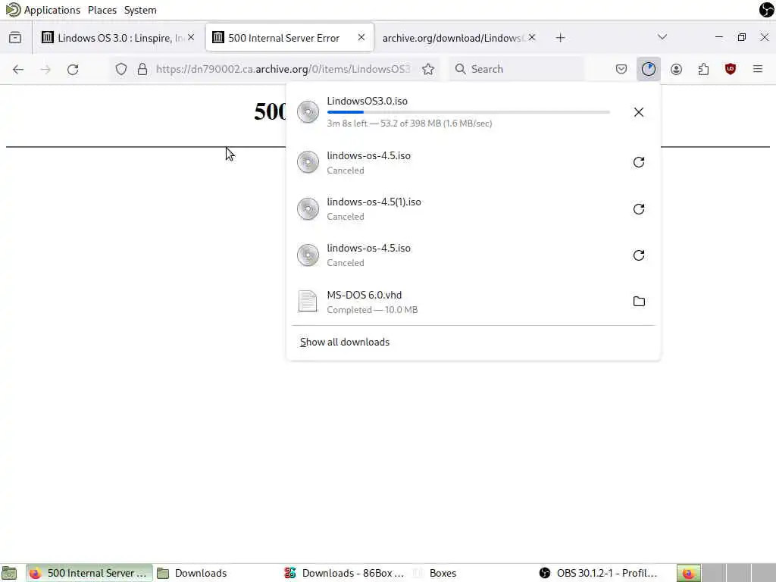The height and width of the screenshot is (582, 776).
Task: Click the MS-DOS 6.0.vhd file icon
Action: click(x=308, y=302)
